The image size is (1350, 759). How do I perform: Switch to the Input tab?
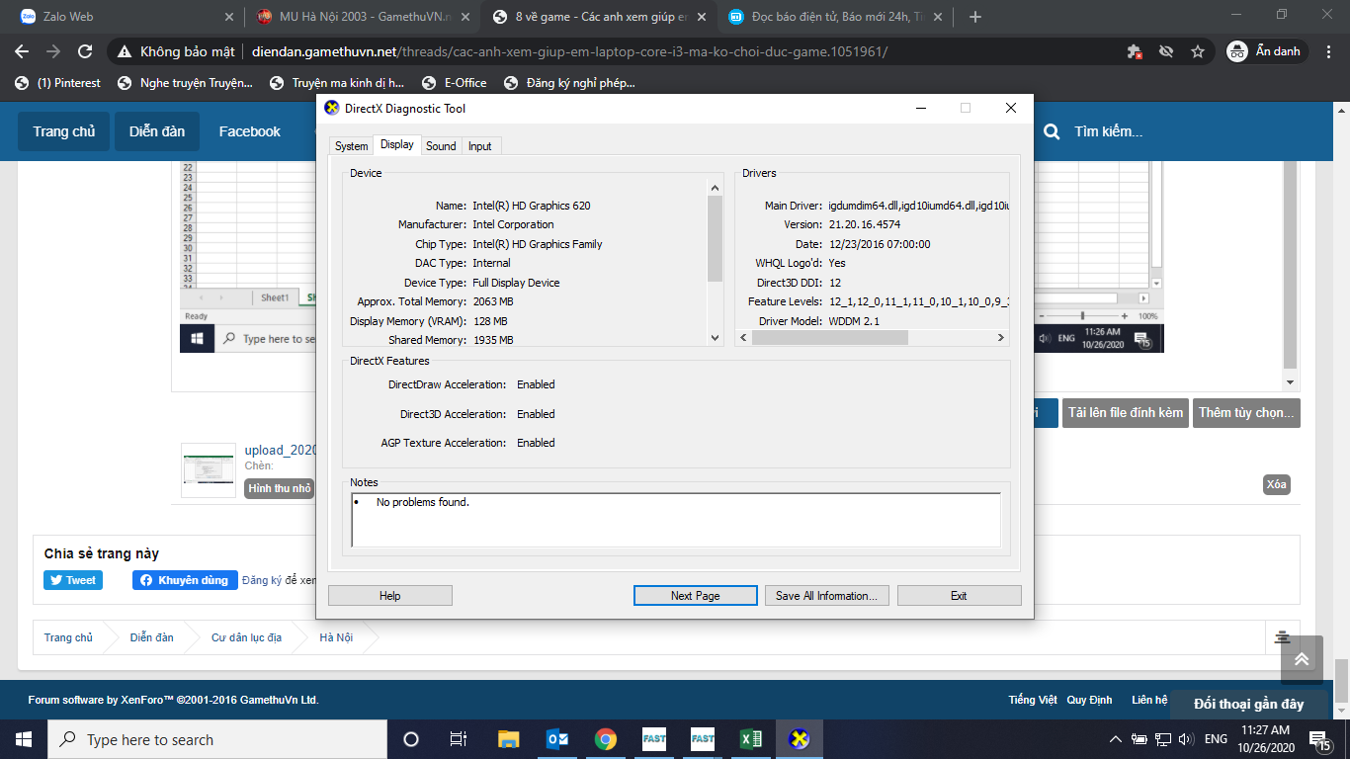[x=480, y=146]
